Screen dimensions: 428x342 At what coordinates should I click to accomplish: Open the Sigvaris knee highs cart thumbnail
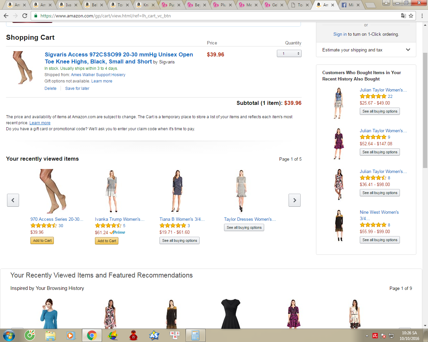coord(22,68)
